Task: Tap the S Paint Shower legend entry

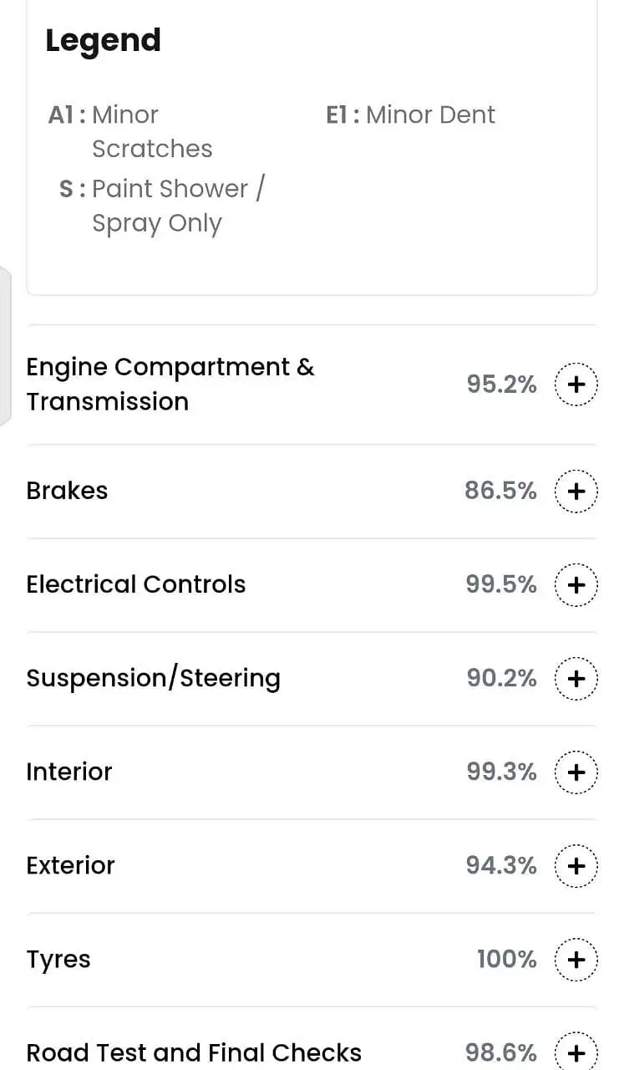Action: click(162, 206)
